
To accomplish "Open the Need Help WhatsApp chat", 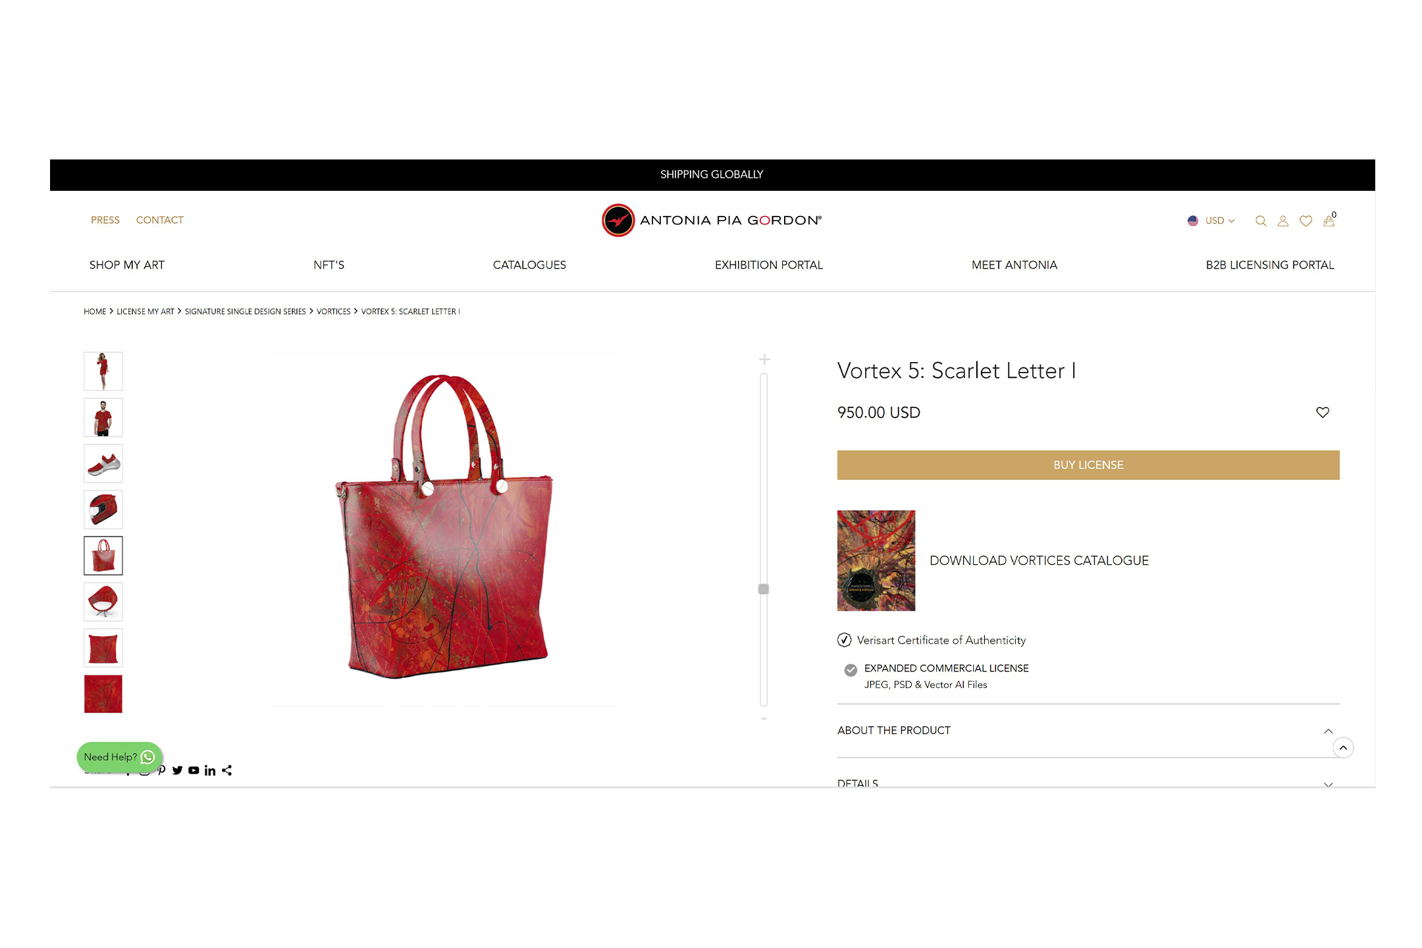I will [x=119, y=757].
